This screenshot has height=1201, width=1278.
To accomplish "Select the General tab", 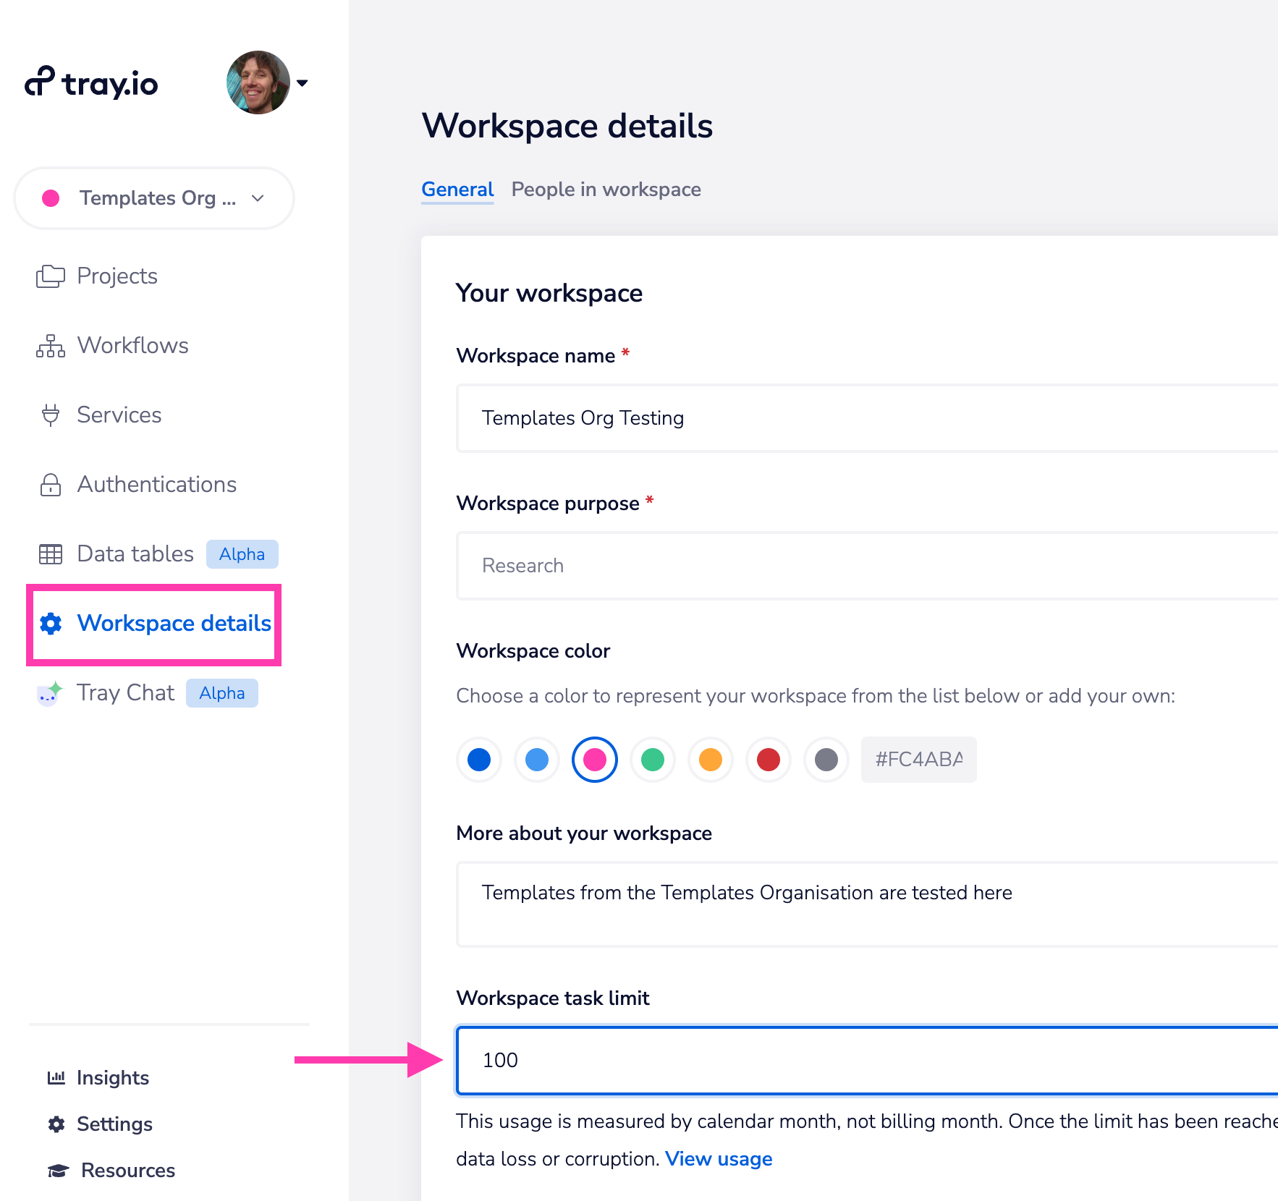I will coord(457,190).
